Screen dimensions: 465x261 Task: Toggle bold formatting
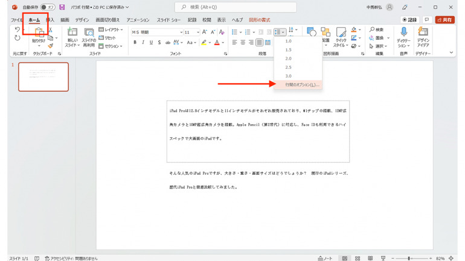tap(135, 42)
